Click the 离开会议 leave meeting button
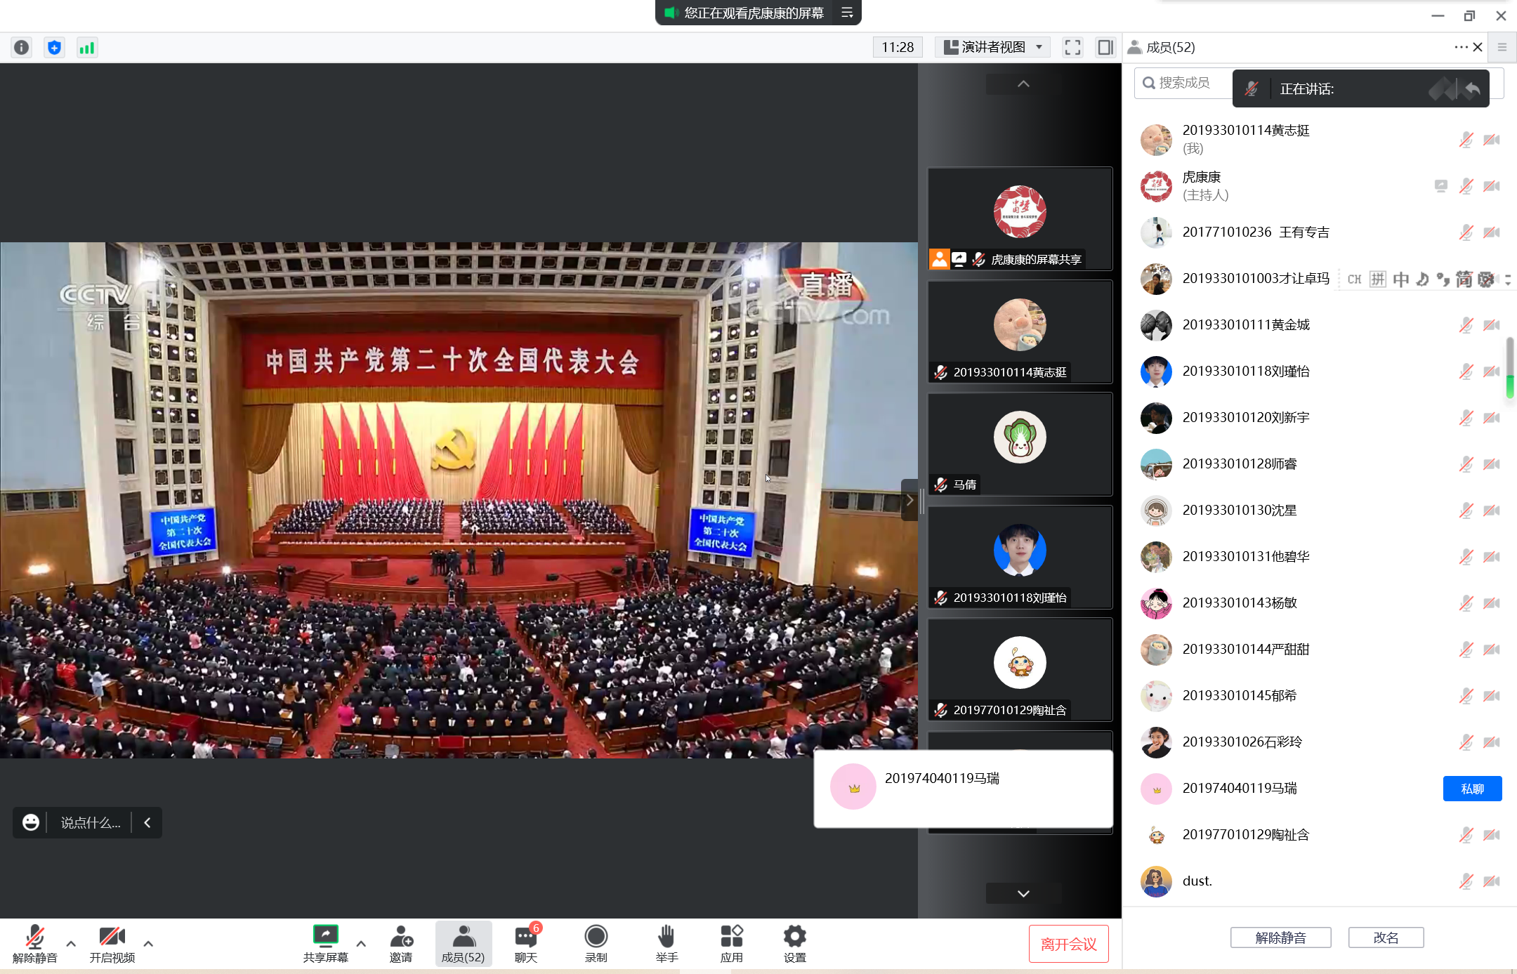1517x974 pixels. [1068, 944]
